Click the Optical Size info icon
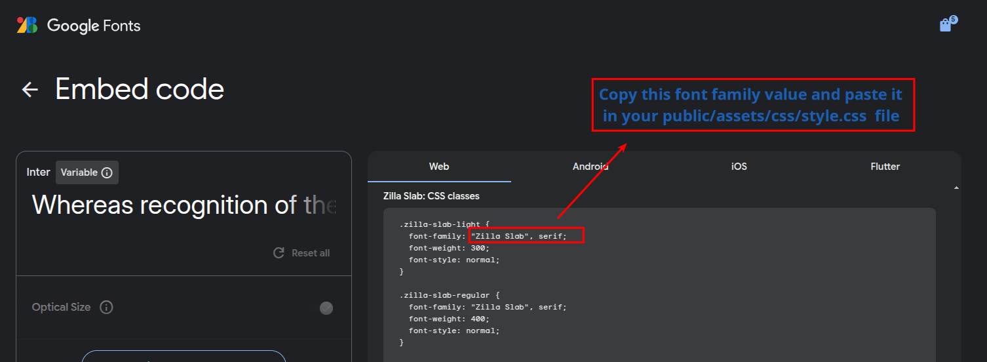Screen dimensions: 987x362 coord(107,307)
